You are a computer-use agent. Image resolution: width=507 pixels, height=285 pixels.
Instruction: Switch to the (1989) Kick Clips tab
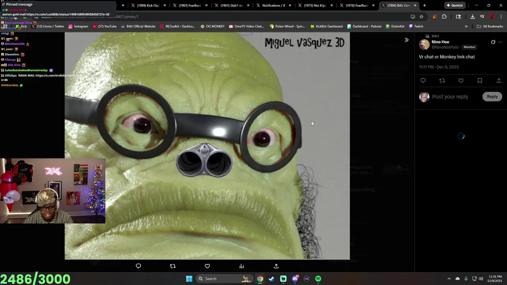coord(148,6)
